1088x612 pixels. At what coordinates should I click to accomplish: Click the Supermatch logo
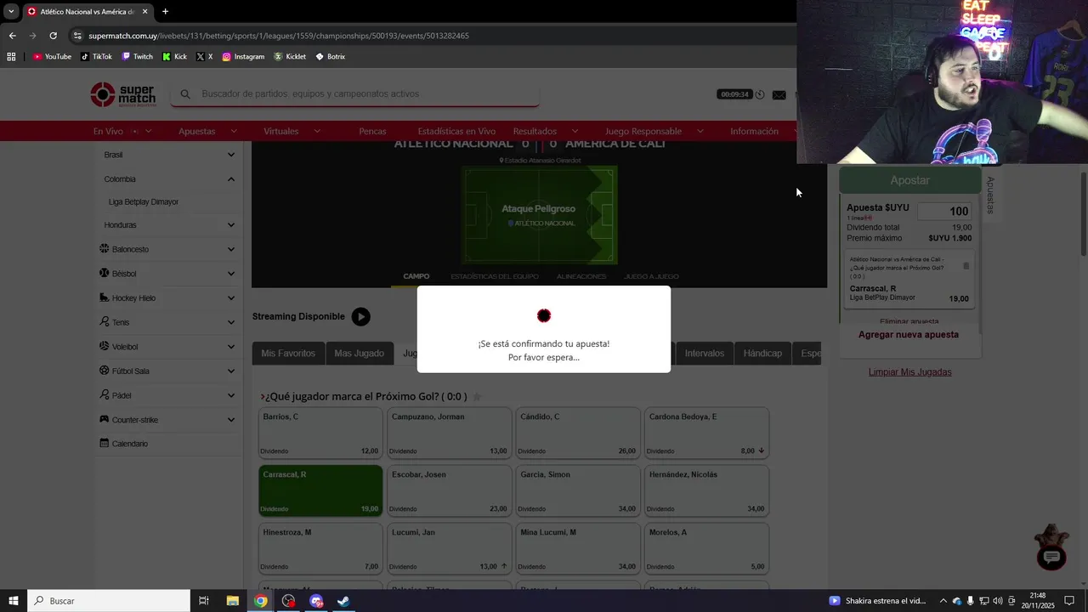(123, 94)
